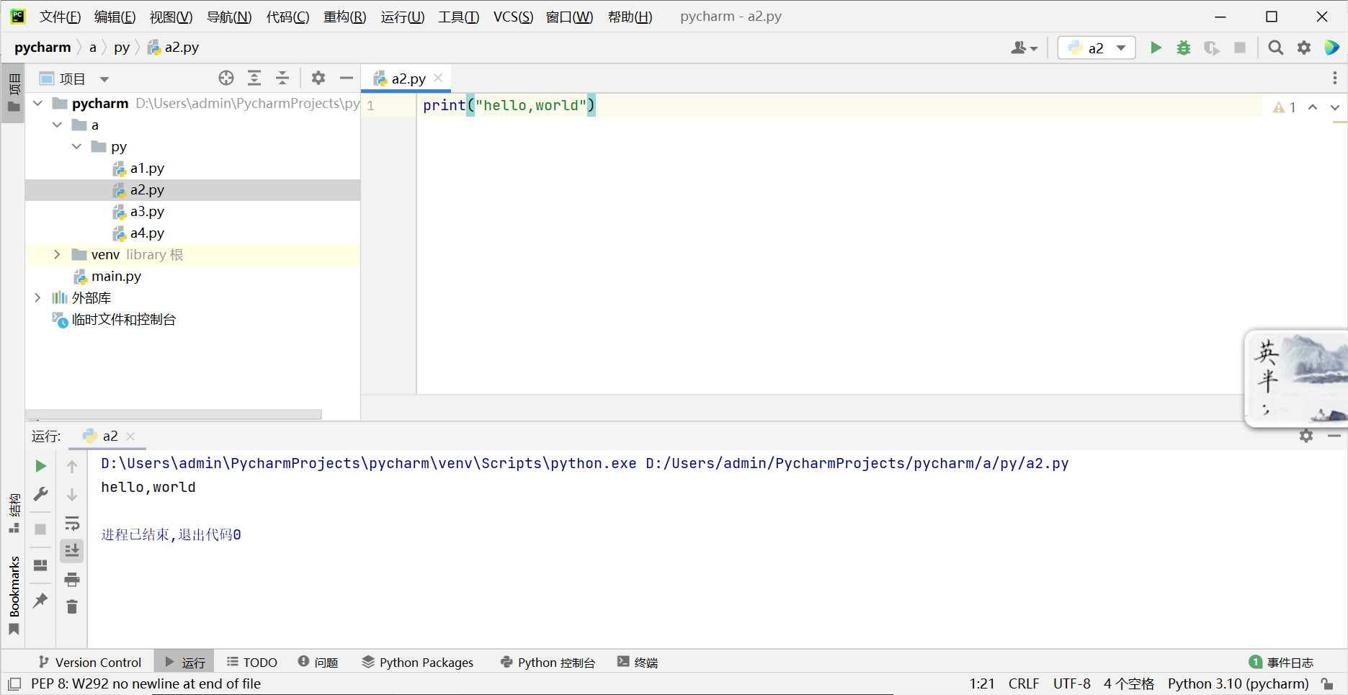Image resolution: width=1348 pixels, height=695 pixels.
Task: Toggle the Bookmarks side tool window
Action: [x=14, y=595]
